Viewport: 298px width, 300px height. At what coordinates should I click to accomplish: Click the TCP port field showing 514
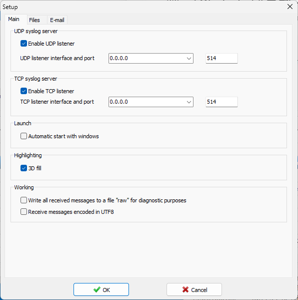point(221,102)
